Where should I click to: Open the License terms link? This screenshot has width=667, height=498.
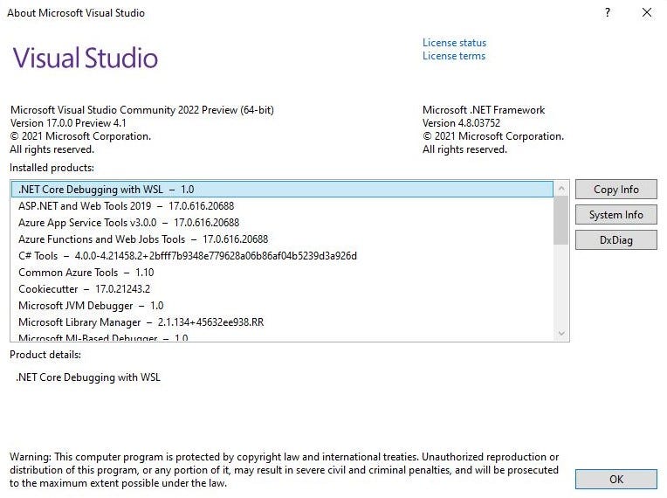tap(453, 56)
